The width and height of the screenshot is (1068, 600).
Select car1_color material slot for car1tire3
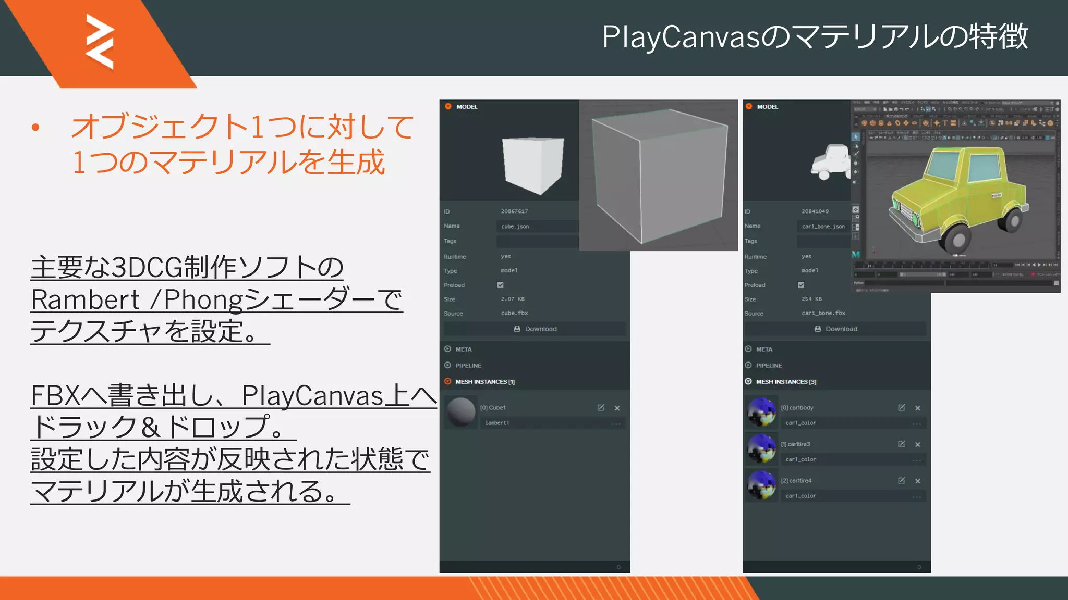(x=853, y=459)
